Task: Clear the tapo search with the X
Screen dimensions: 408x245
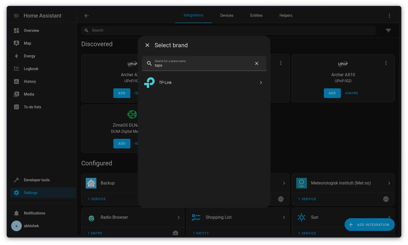Action: (x=256, y=63)
